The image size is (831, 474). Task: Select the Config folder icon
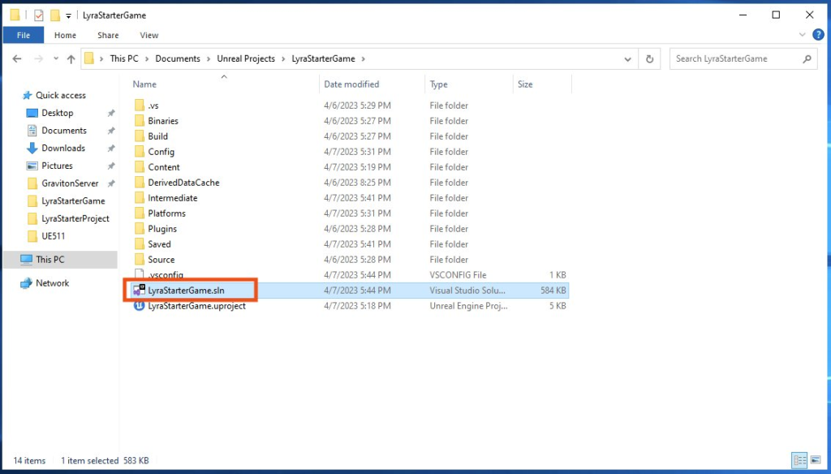click(140, 152)
